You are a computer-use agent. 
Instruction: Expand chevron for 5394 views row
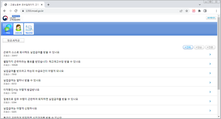click(210, 101)
